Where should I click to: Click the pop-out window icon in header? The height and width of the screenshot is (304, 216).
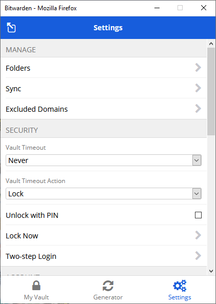coord(11,28)
